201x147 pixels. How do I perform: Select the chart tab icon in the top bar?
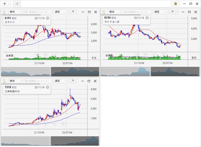pos(17,4)
